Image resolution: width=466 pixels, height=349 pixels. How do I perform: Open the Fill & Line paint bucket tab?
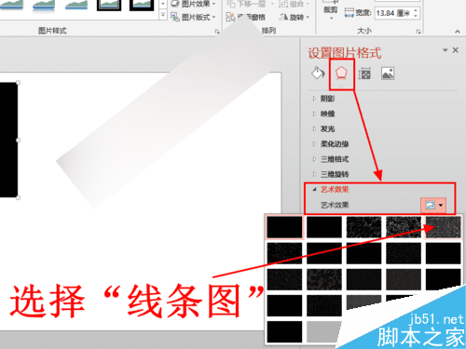[318, 74]
